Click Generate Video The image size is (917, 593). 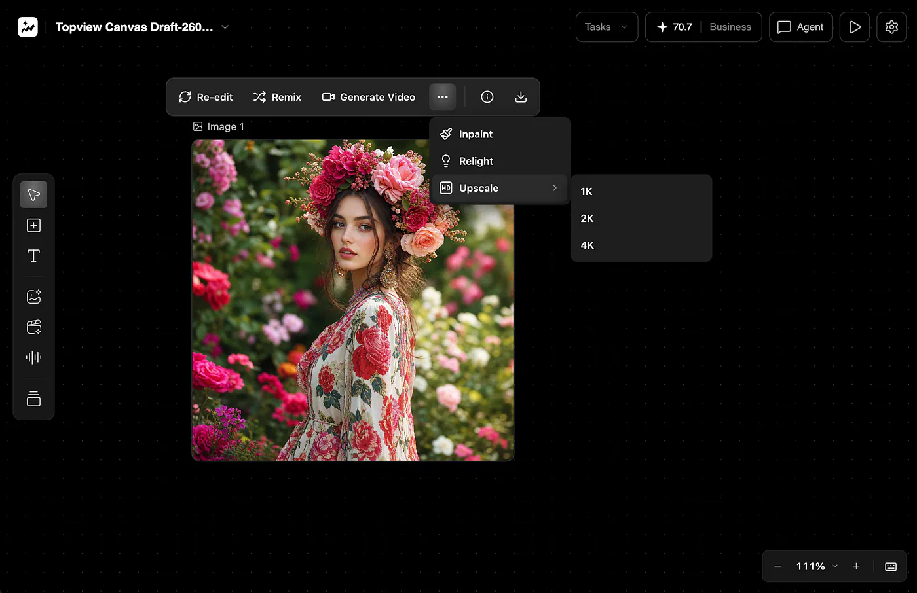[369, 97]
